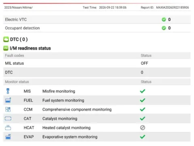194x146 pixels.
Task: Click the green check beside Occupant detection
Action: [x=164, y=28]
